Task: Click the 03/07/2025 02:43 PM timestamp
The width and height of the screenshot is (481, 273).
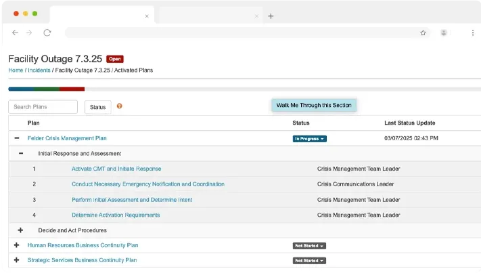Action: pyautogui.click(x=411, y=138)
